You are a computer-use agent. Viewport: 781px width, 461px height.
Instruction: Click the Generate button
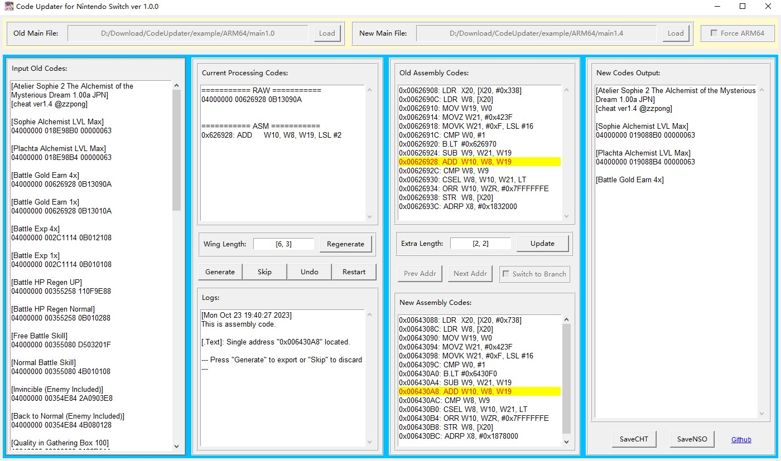coord(220,271)
